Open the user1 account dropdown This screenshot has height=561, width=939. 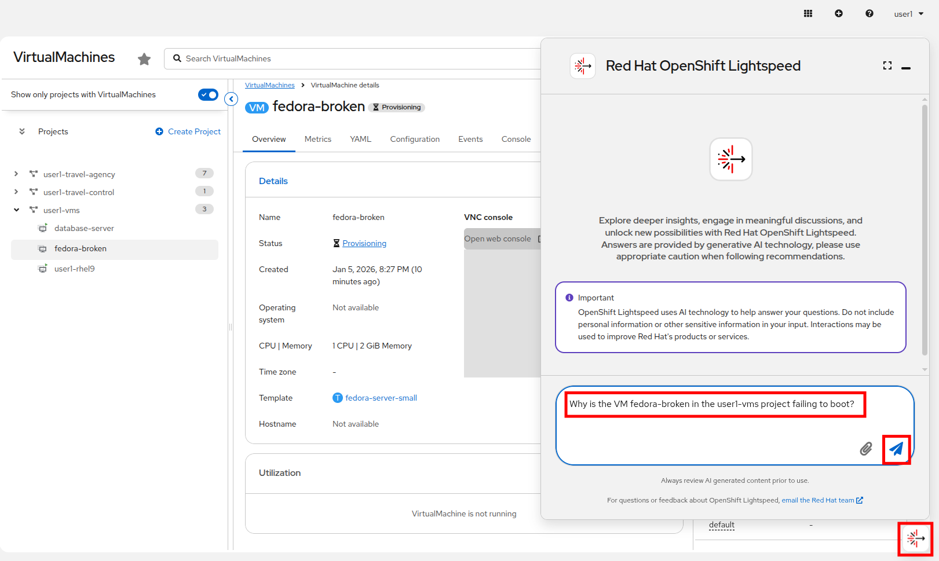pos(908,14)
